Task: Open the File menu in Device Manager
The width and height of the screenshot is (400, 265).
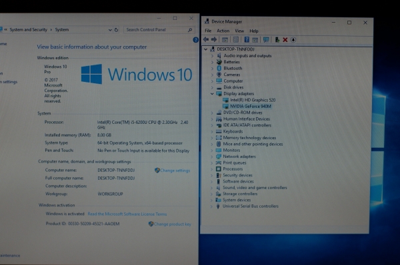Action: pos(208,31)
